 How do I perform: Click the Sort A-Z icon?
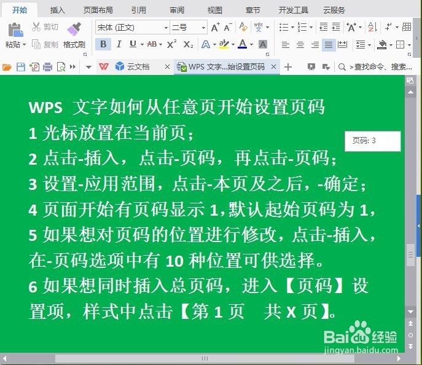(372, 27)
